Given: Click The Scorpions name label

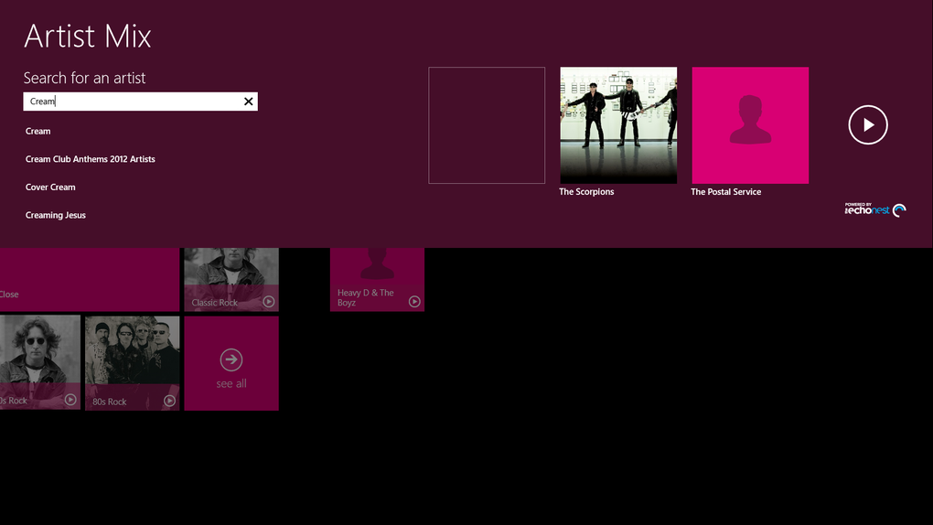Looking at the screenshot, I should pos(586,192).
